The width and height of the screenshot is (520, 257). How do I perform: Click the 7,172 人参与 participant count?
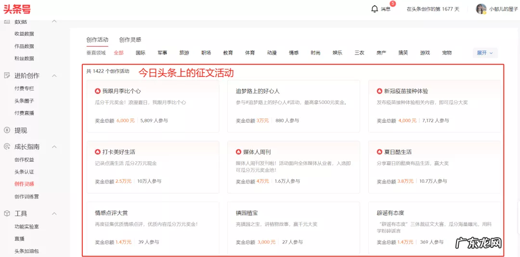pyautogui.click(x=436, y=120)
